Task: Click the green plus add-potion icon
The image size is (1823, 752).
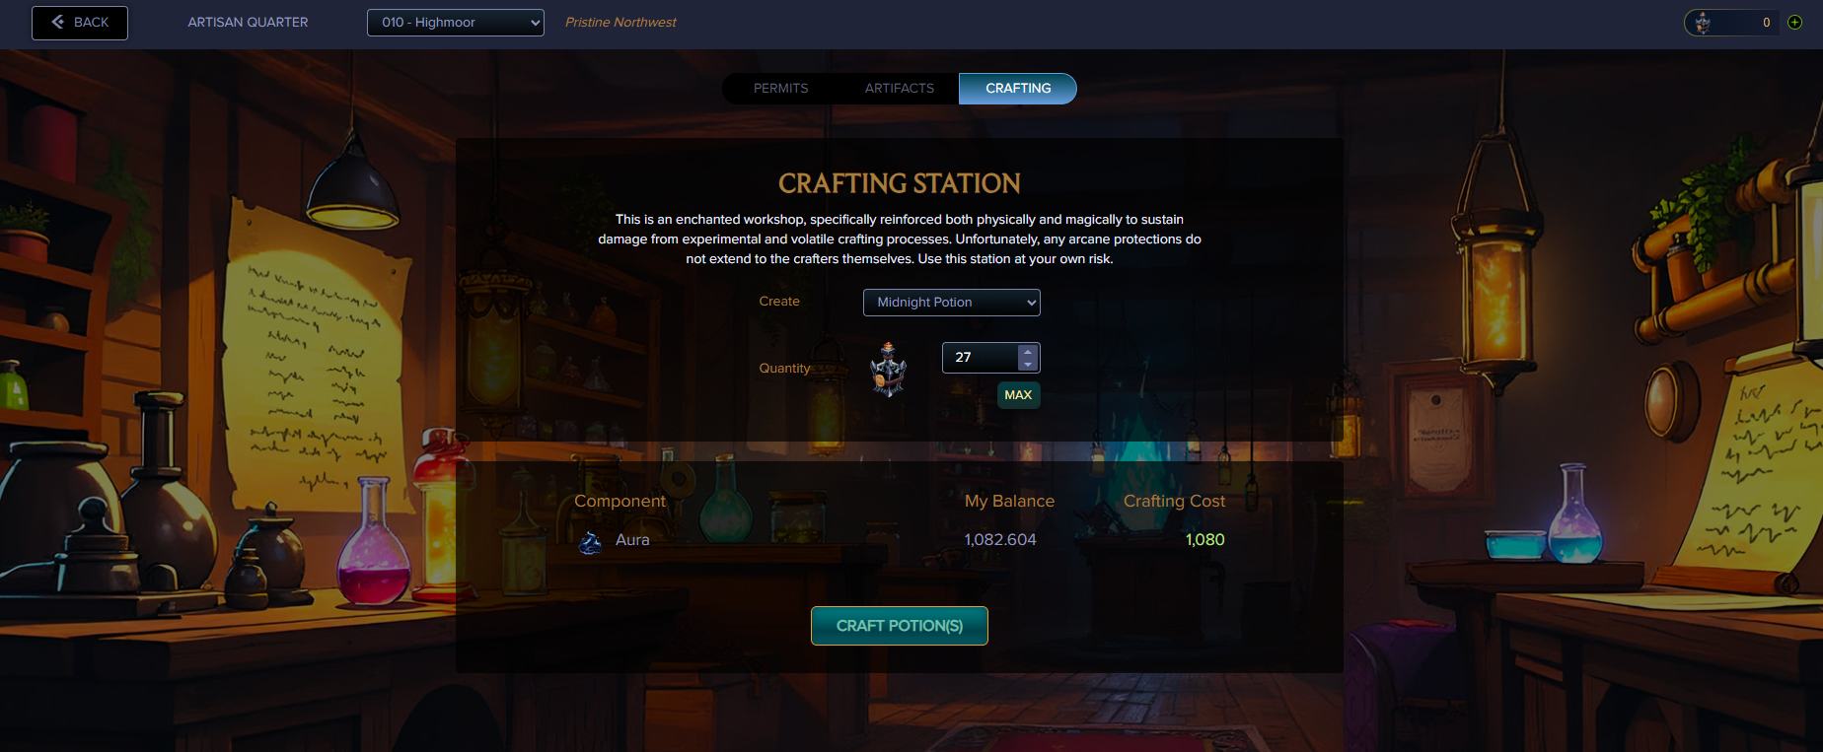Action: pos(1794,23)
